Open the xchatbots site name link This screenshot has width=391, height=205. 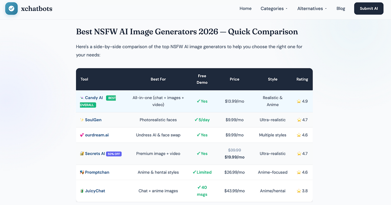coord(37,9)
